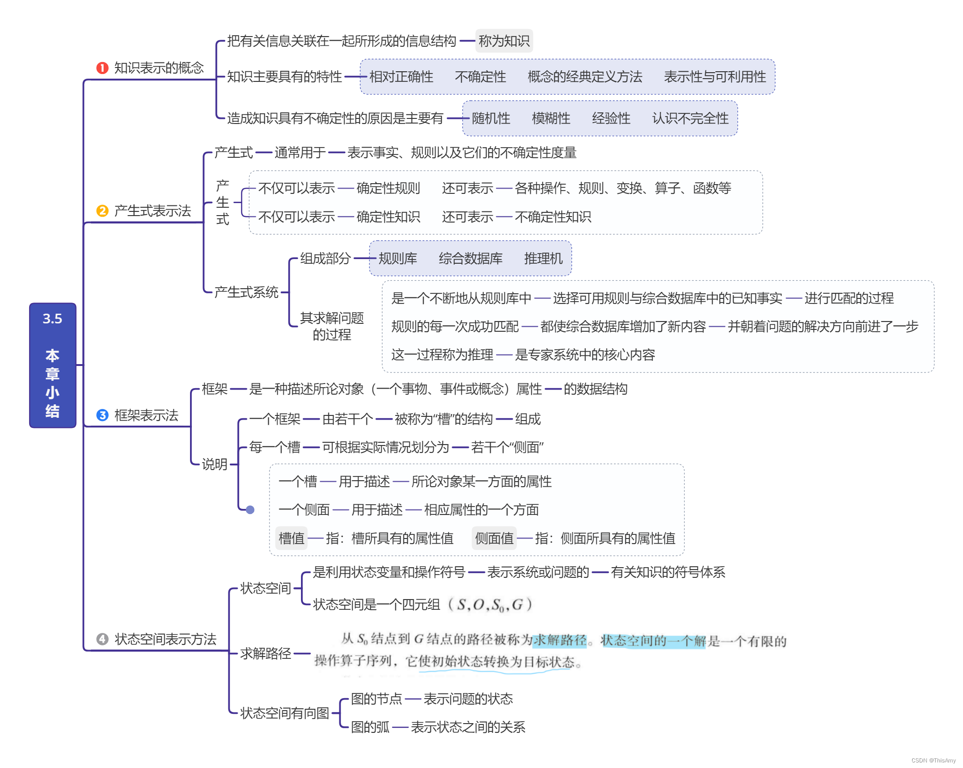Image resolution: width=963 pixels, height=768 pixels.
Task: Click the 每一个槽 node
Action: [x=275, y=447]
